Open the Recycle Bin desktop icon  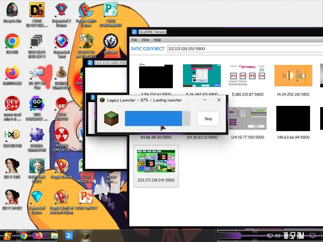(x=12, y=12)
